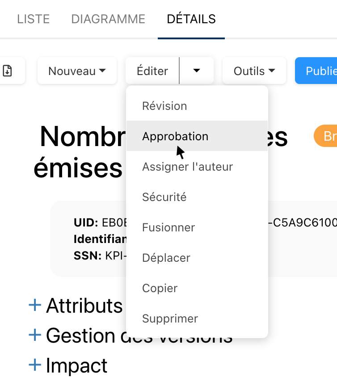Image resolution: width=337 pixels, height=377 pixels.
Task: Open the Outils dropdown menu
Action: point(254,71)
